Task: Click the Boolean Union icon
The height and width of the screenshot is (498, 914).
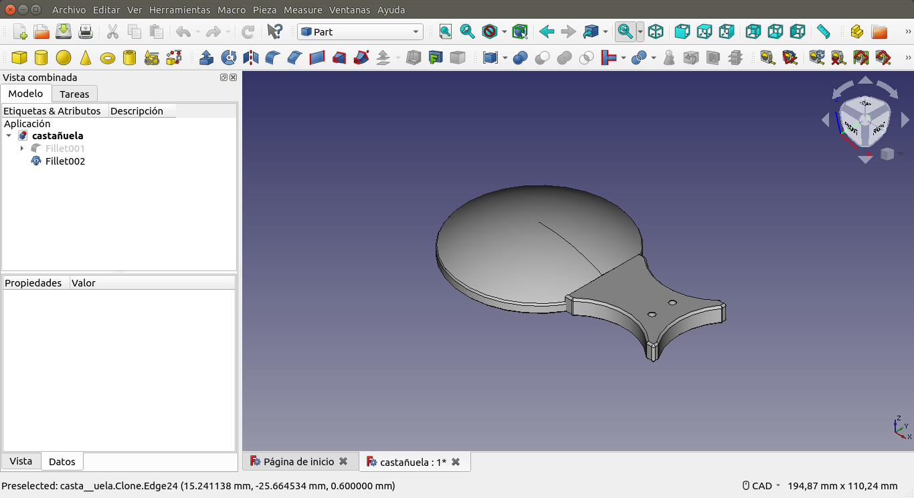Action: click(564, 58)
